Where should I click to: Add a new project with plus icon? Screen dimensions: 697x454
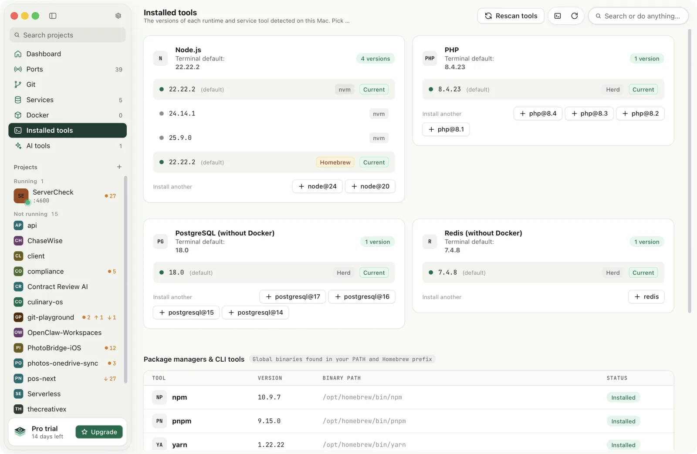(119, 167)
